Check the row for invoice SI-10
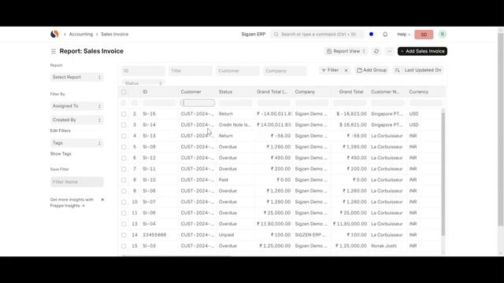This screenshot has width=504, height=283. point(124,180)
